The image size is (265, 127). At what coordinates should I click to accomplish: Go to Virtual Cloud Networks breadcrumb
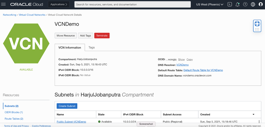(32, 15)
